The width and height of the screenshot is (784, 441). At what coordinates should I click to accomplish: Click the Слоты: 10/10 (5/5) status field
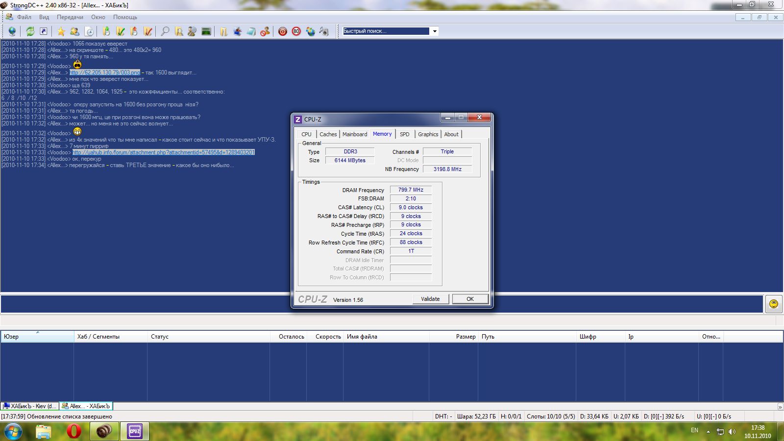click(x=551, y=416)
